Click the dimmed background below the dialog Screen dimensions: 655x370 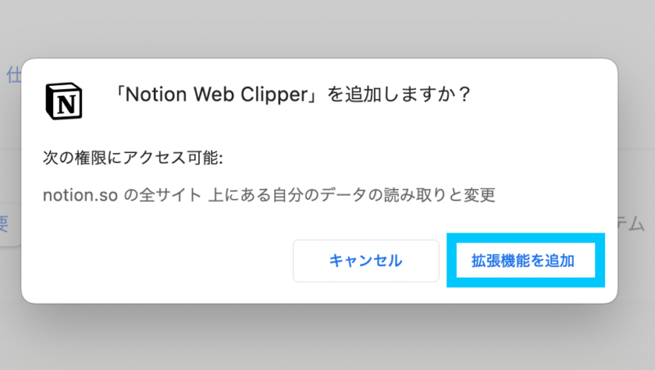pyautogui.click(x=327, y=338)
